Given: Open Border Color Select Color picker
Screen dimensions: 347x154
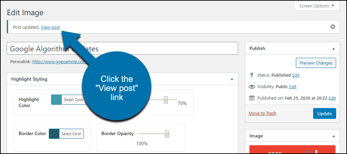Looking at the screenshot, I should (x=71, y=134).
